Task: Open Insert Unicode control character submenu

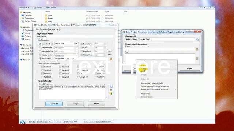Action: (x=157, y=90)
